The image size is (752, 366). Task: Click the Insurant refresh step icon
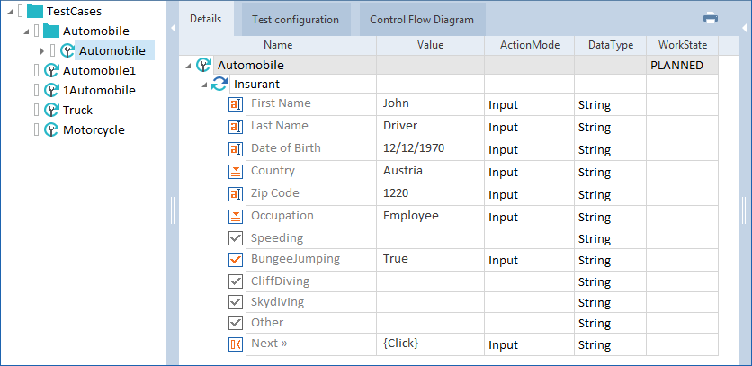(x=219, y=84)
